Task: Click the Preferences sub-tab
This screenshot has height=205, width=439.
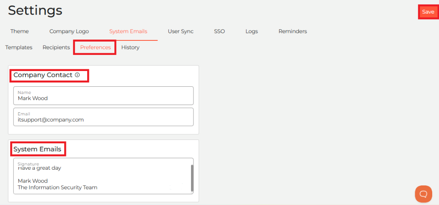Action: click(x=95, y=47)
